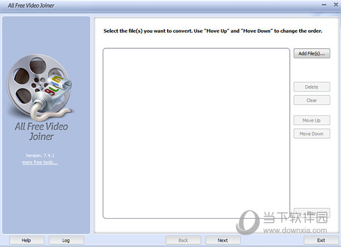The width and height of the screenshot is (341, 247).
Task: Open the Help button
Action: (x=27, y=240)
